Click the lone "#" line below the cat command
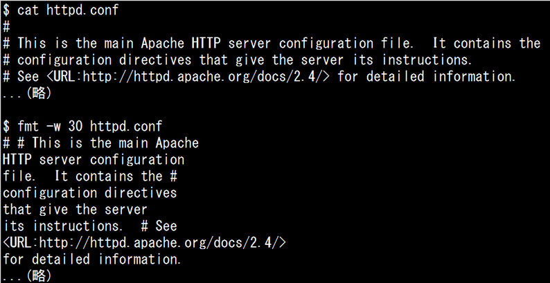550x283 pixels. (x=6, y=26)
